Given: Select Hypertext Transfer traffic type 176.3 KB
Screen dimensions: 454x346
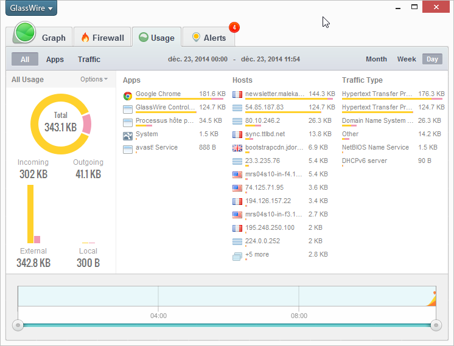Looking at the screenshot, I should [x=393, y=95].
